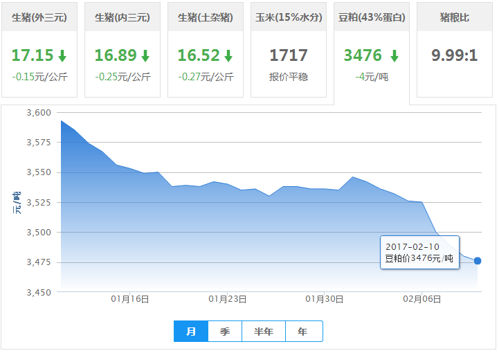Select the 生猪(土杂猪) price tab
Image resolution: width=499 pixels, height=353 pixels.
coord(206,50)
